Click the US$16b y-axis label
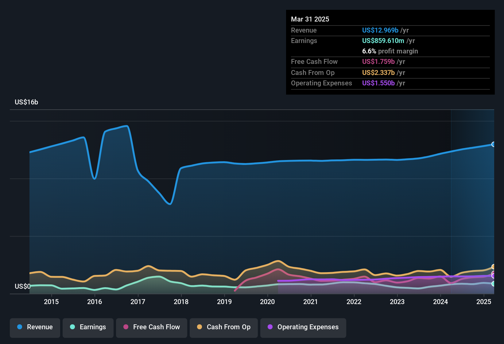The width and height of the screenshot is (504, 344). click(26, 102)
